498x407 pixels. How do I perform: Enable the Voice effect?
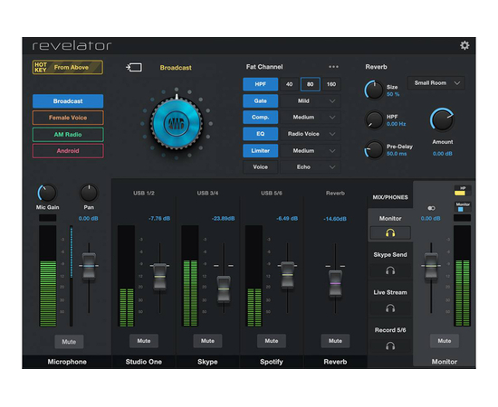click(261, 166)
